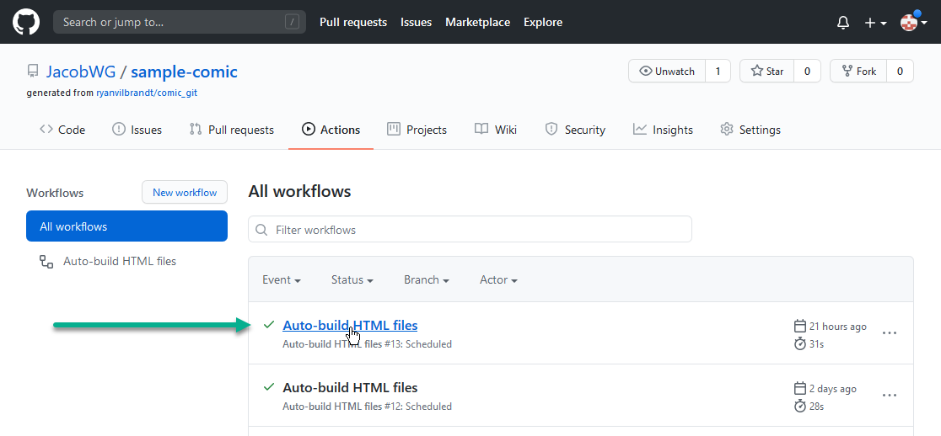Star the sample-comic repository
Screen dimensions: 941x436
(767, 72)
